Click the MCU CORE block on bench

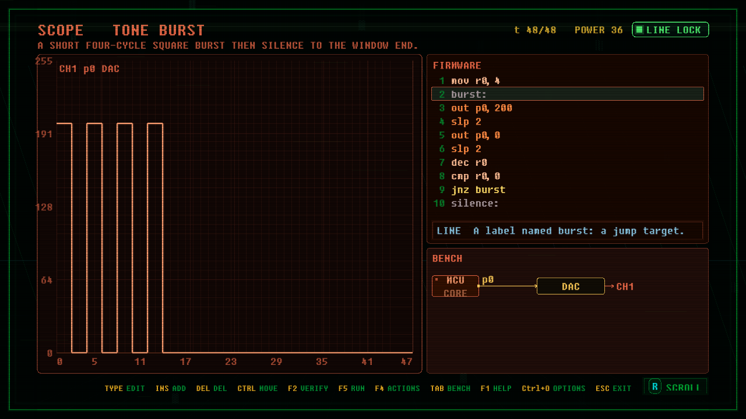pyautogui.click(x=455, y=286)
